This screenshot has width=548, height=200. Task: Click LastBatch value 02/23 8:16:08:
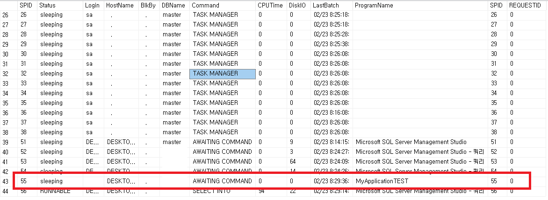tap(332, 112)
